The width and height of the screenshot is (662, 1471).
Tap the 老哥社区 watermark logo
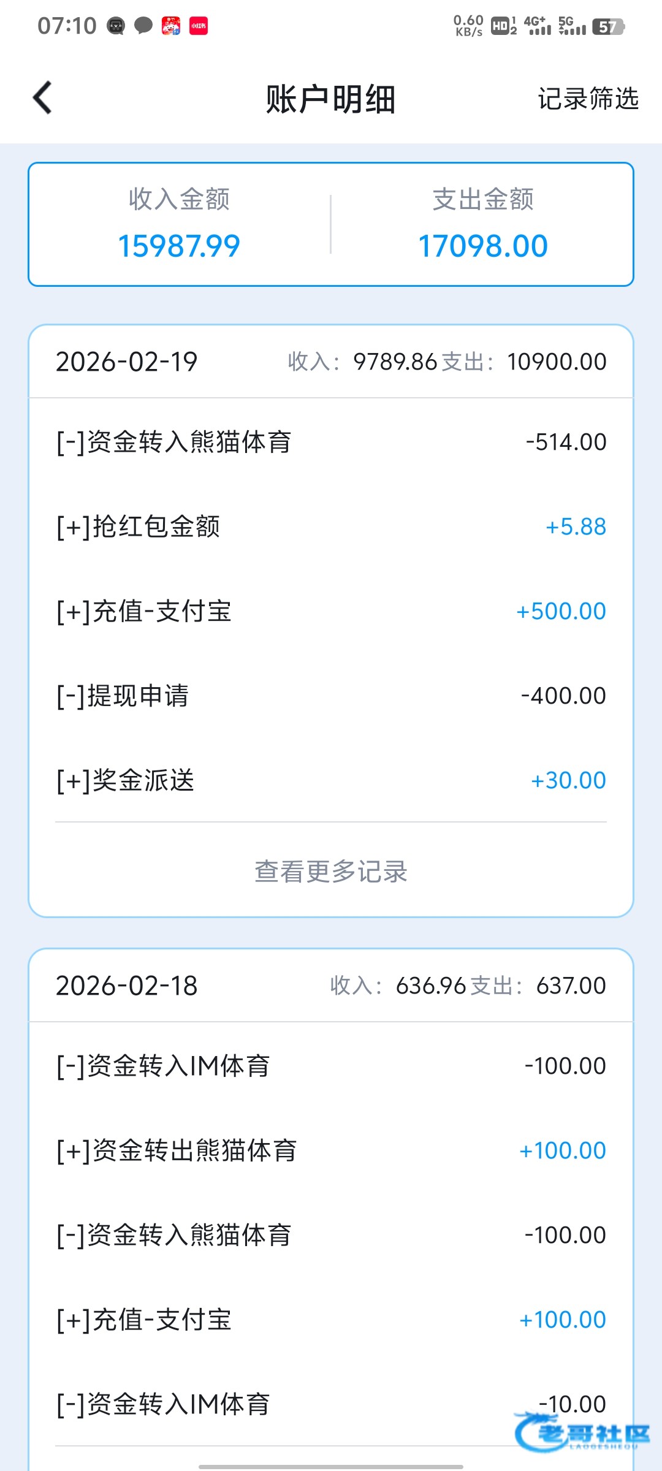tap(582, 1433)
